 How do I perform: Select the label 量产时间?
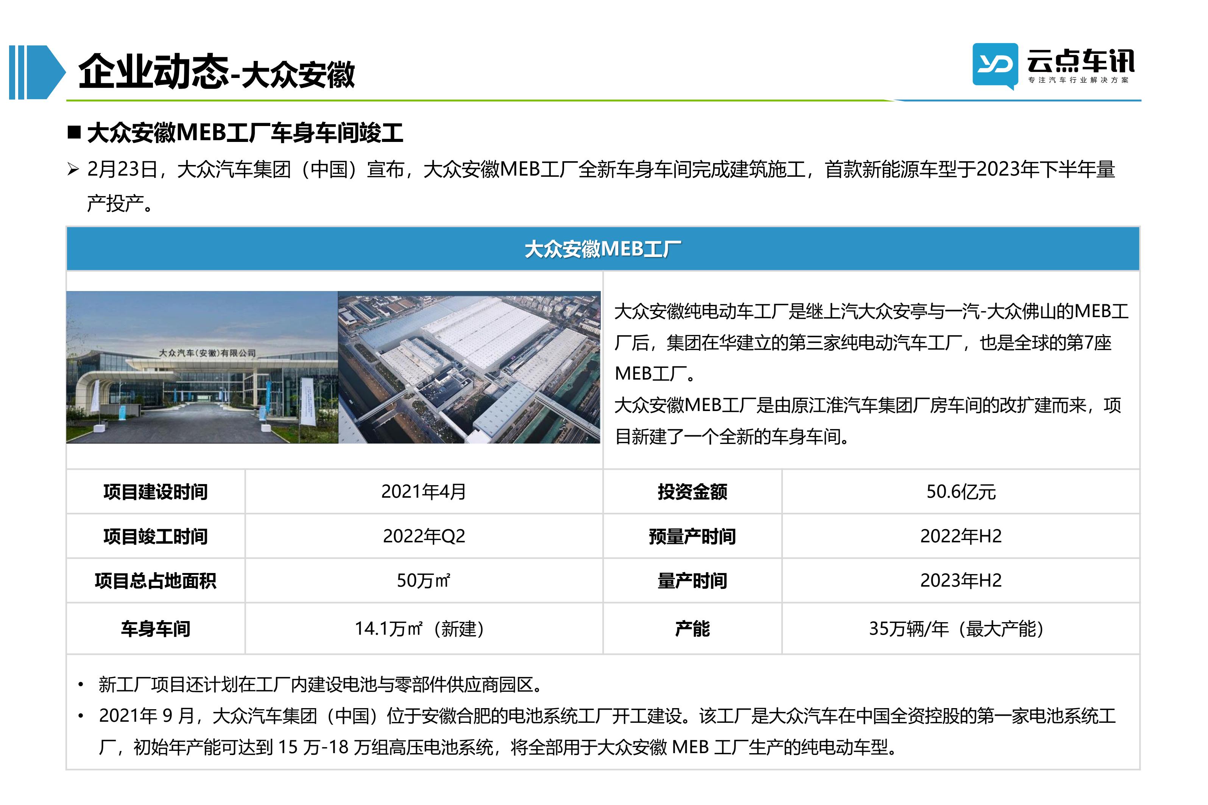click(x=692, y=581)
